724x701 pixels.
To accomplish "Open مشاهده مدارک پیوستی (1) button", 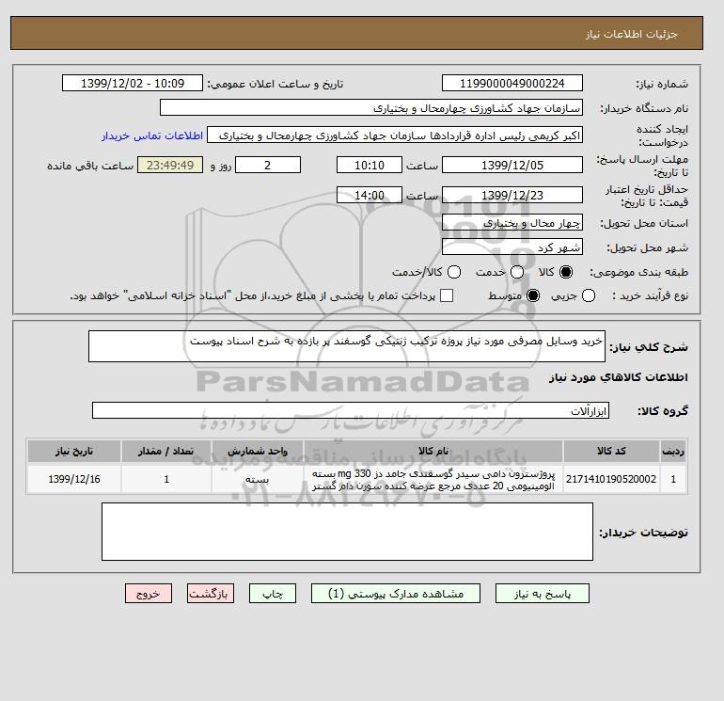I will pos(396,594).
